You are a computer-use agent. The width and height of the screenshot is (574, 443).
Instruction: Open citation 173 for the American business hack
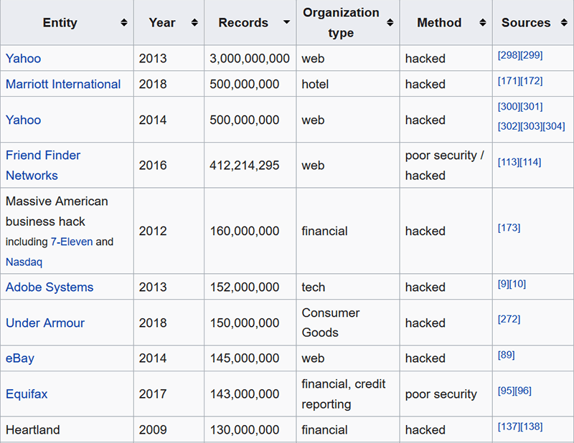pos(510,227)
